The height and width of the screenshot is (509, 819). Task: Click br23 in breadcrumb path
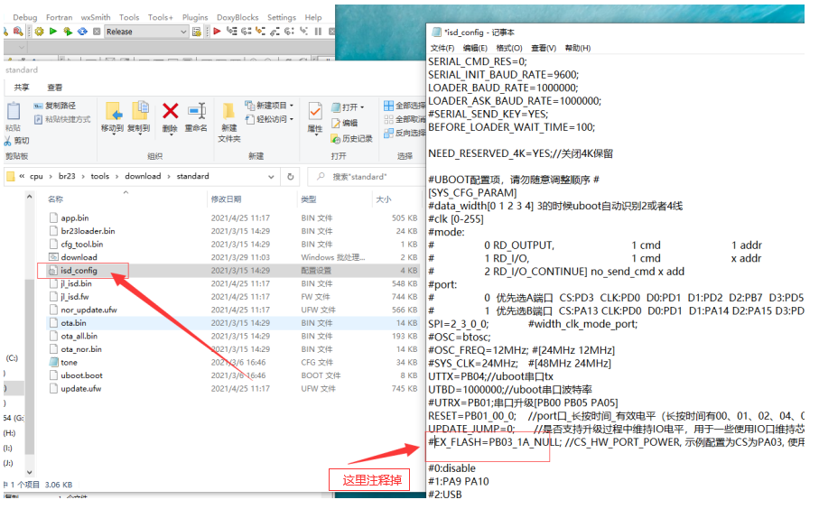(x=67, y=177)
